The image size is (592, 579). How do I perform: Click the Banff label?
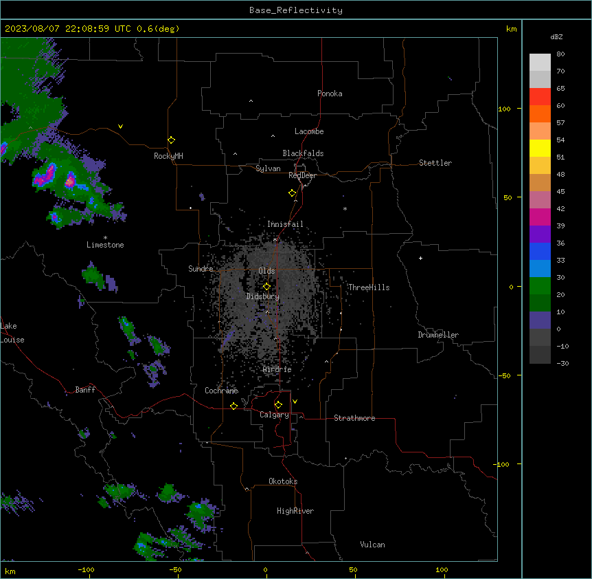point(85,390)
